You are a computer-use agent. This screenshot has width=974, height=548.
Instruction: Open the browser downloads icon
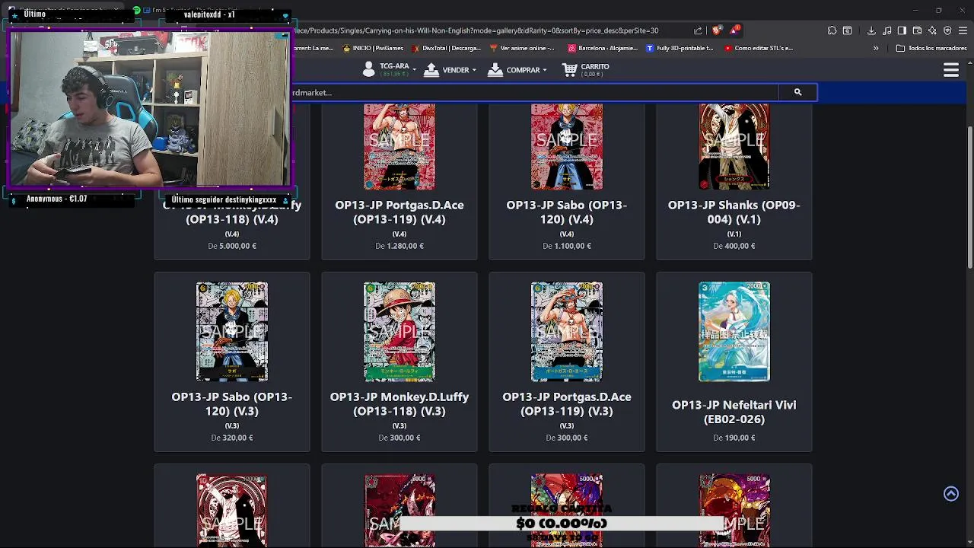(x=871, y=30)
